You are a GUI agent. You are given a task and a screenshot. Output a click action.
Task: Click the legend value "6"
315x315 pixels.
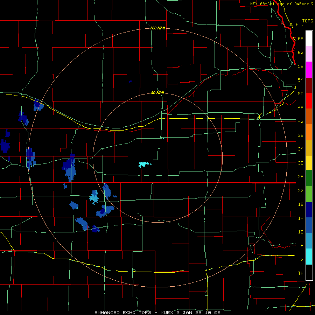[302, 245]
